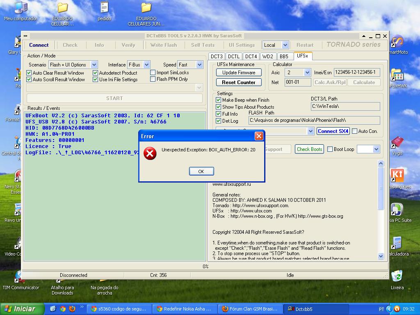Toggle Autodetect Product checkbox

point(95,73)
